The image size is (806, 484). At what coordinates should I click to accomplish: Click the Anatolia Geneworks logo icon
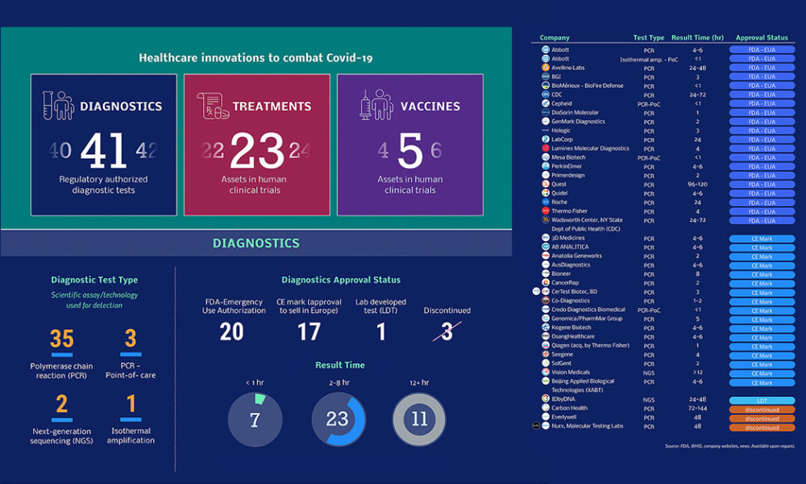(546, 256)
